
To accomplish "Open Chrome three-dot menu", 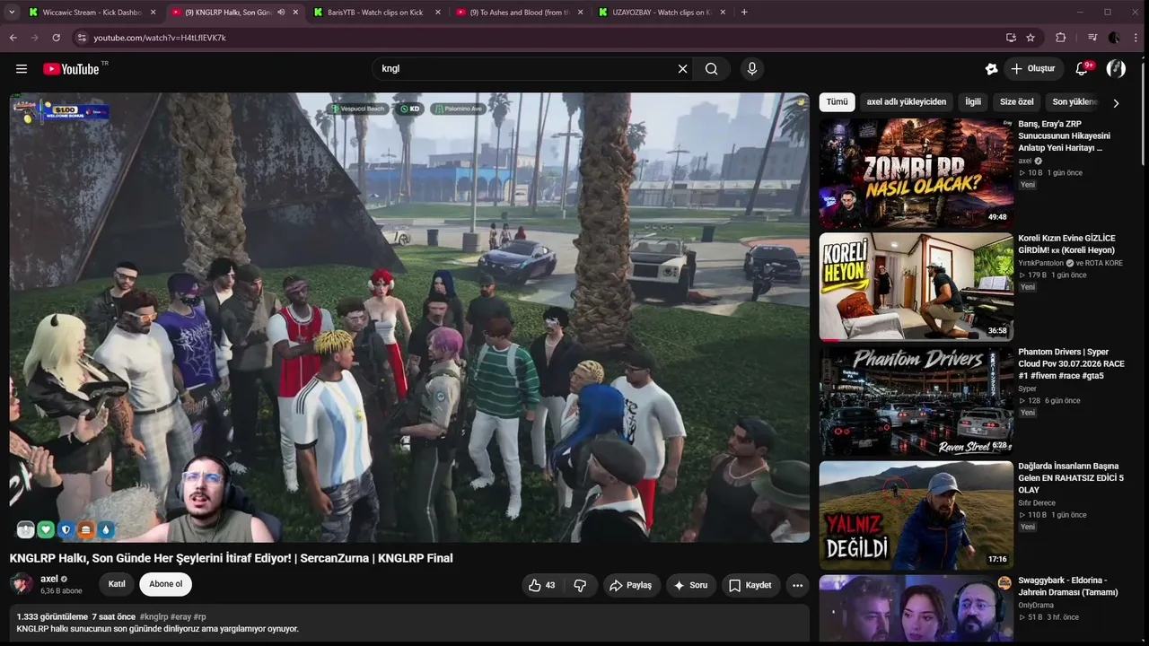I will point(1135,38).
